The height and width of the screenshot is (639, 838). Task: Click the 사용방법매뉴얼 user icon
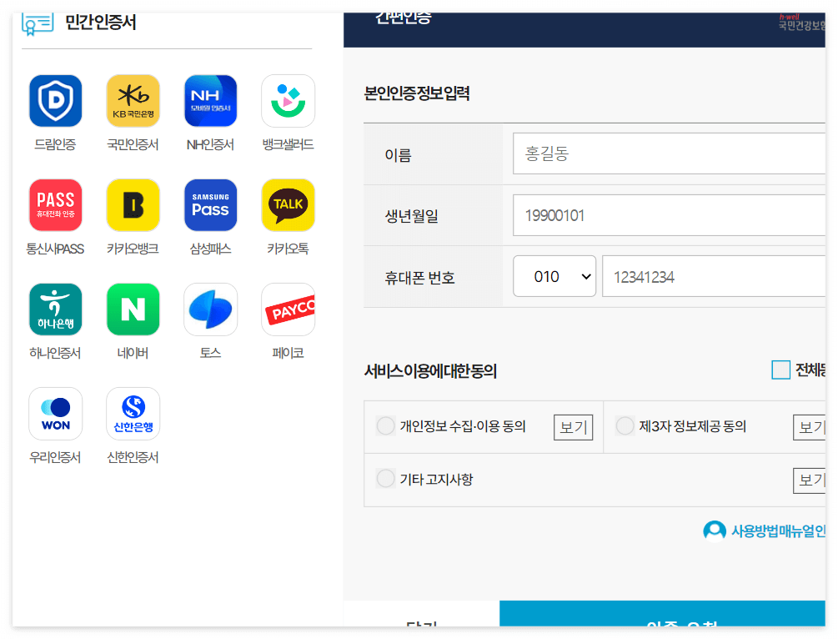coord(715,531)
